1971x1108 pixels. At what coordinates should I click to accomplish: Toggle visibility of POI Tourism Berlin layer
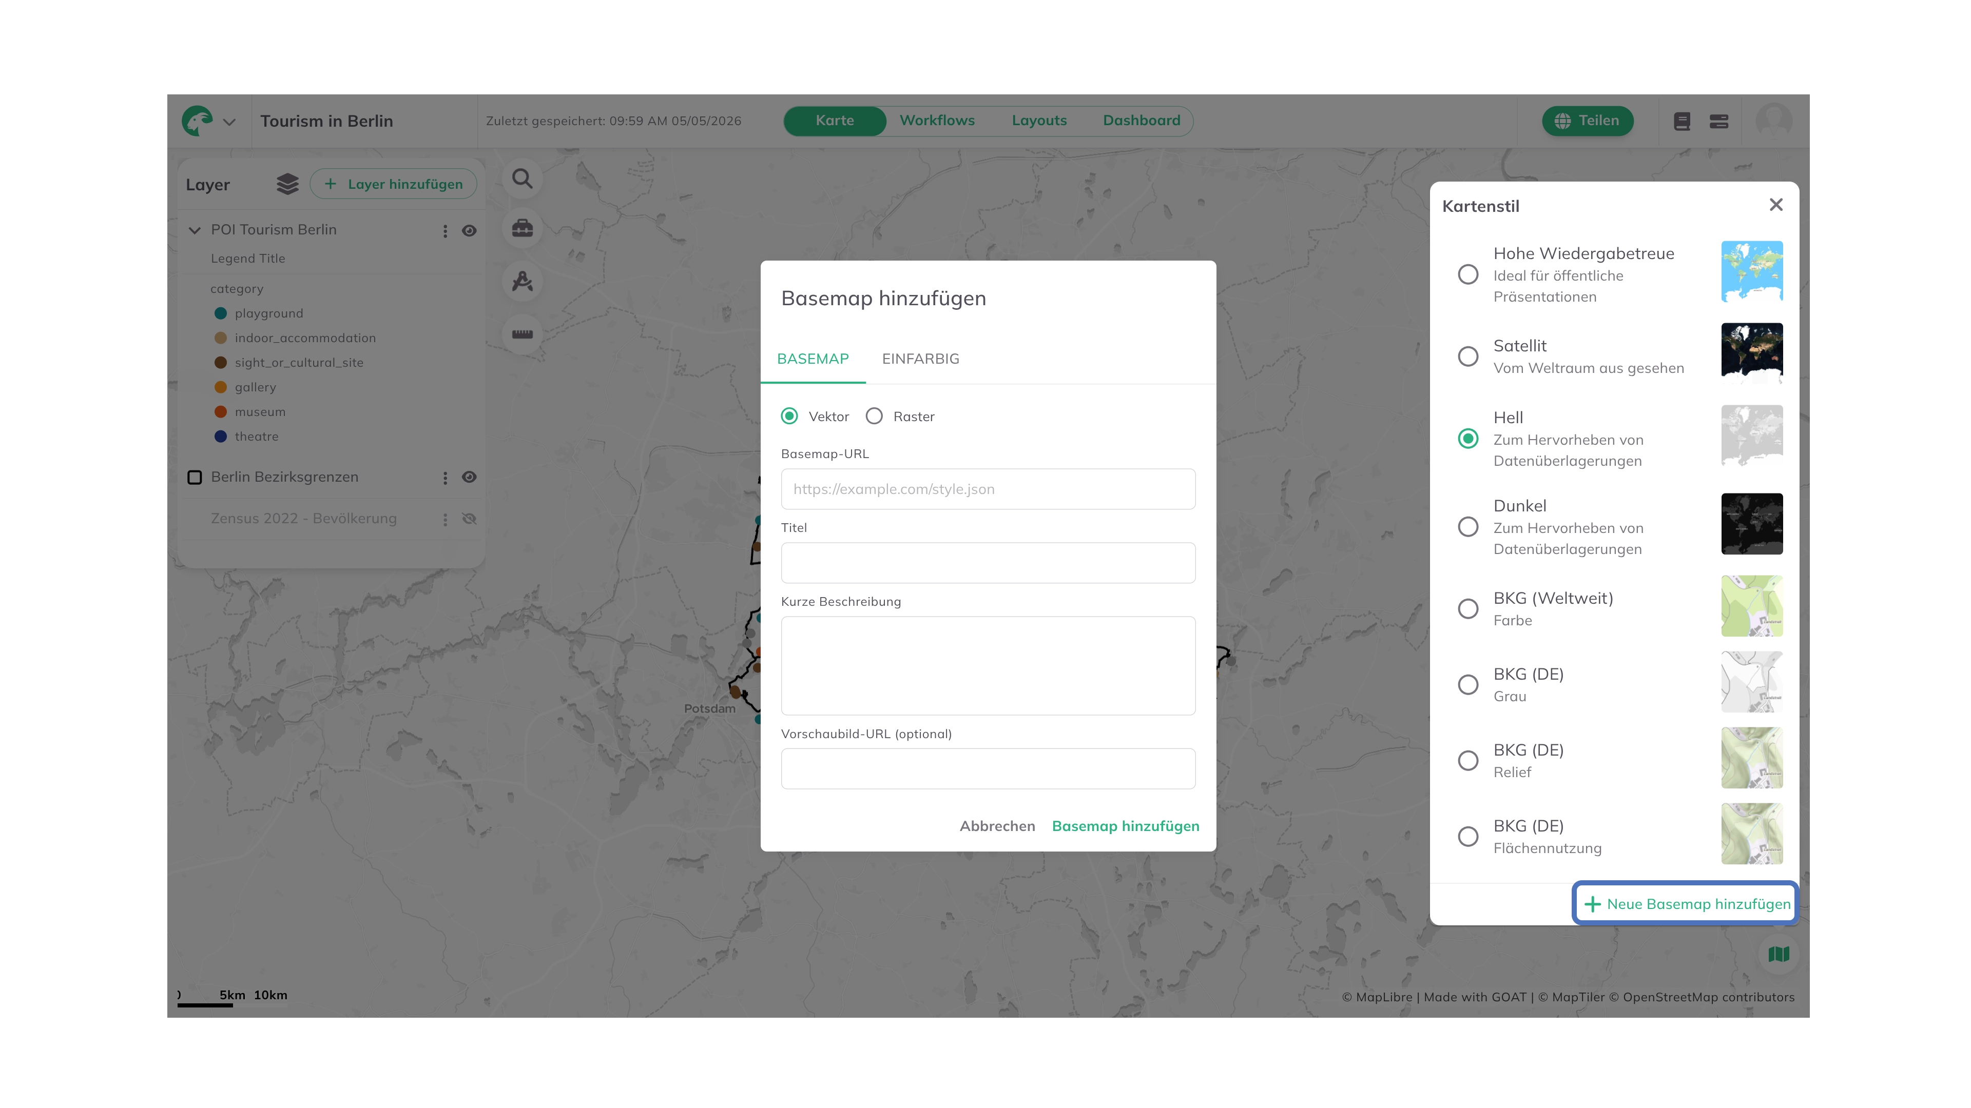click(469, 230)
